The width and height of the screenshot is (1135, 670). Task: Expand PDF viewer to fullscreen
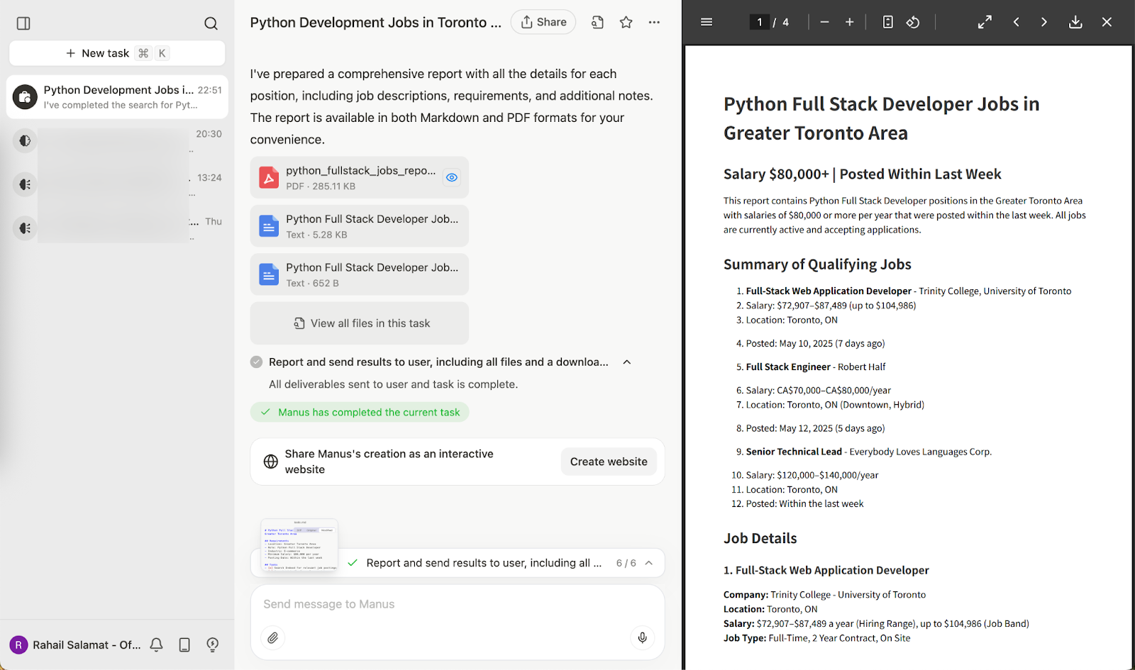(x=985, y=22)
